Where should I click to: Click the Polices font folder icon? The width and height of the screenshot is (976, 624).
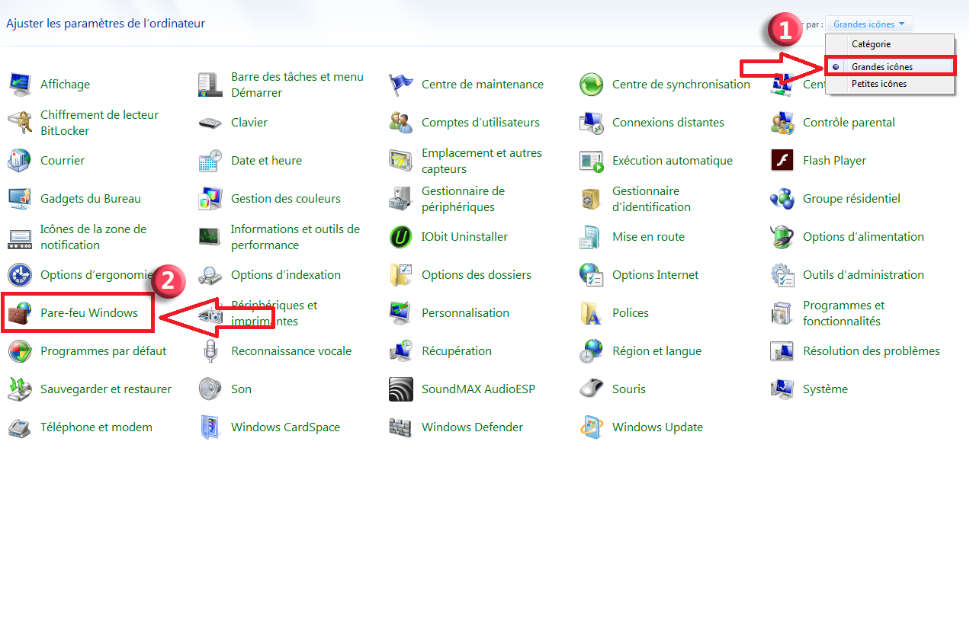point(591,312)
